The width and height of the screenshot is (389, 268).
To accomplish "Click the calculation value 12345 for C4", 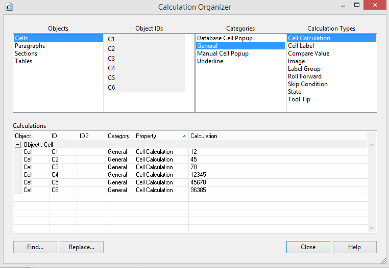I will pyautogui.click(x=199, y=175).
